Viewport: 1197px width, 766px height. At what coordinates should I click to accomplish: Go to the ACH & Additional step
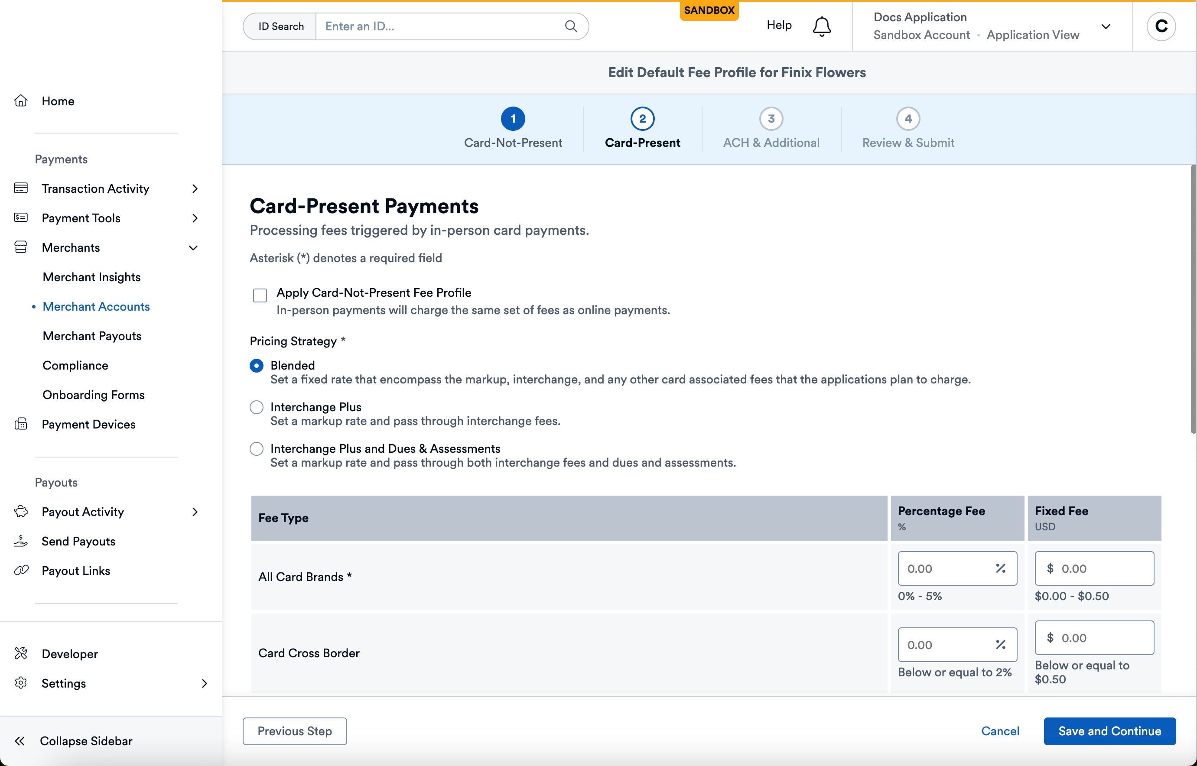[x=771, y=128]
